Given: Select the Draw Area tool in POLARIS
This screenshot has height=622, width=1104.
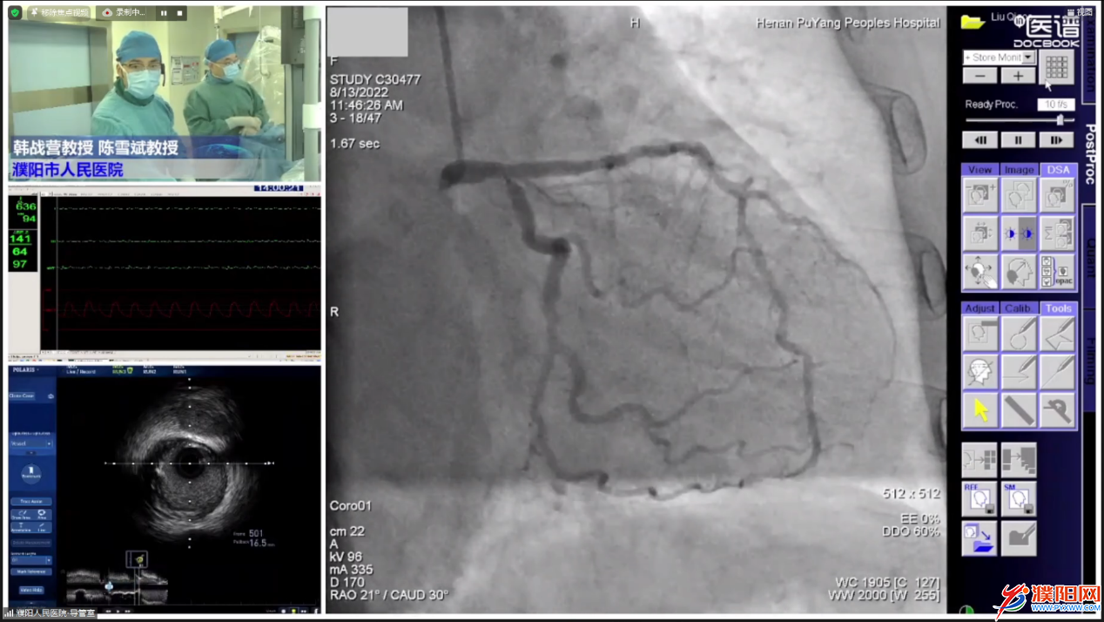Looking at the screenshot, I should click(x=19, y=515).
